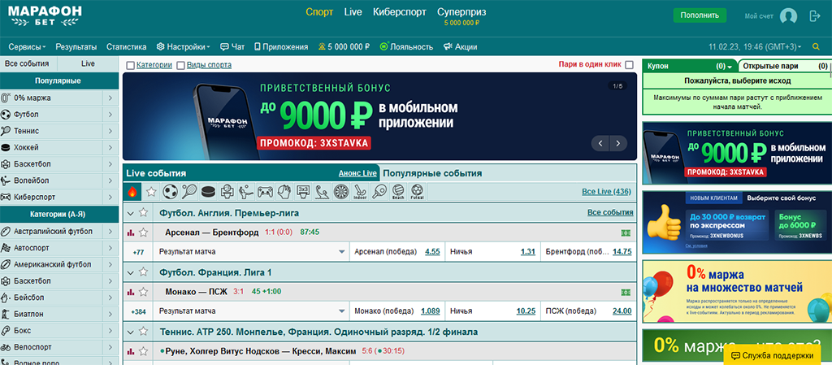Filter live events by tennis racket icon
Viewport: 832px width, 365px height.
coord(189,192)
